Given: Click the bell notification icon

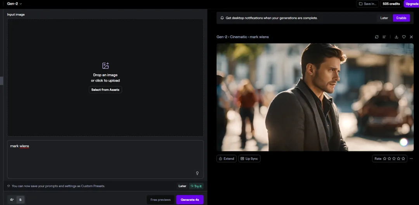Looking at the screenshot, I should point(222,18).
